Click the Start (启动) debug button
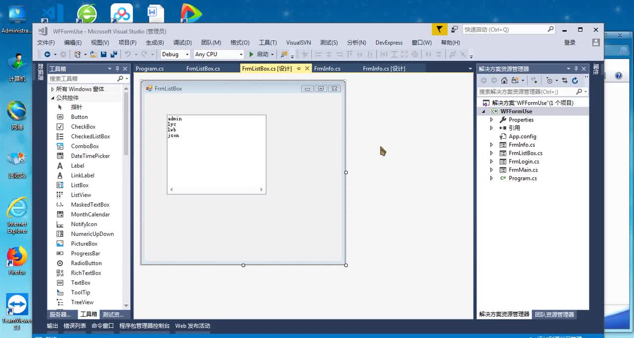The image size is (634, 338). pyautogui.click(x=259, y=54)
